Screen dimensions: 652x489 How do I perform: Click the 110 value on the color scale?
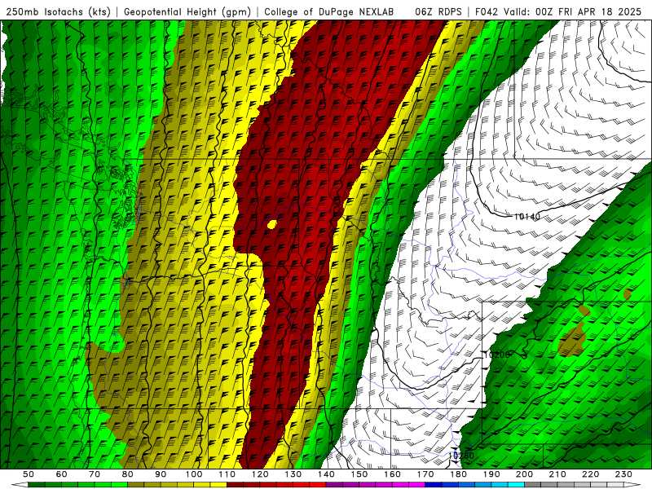[x=227, y=474]
